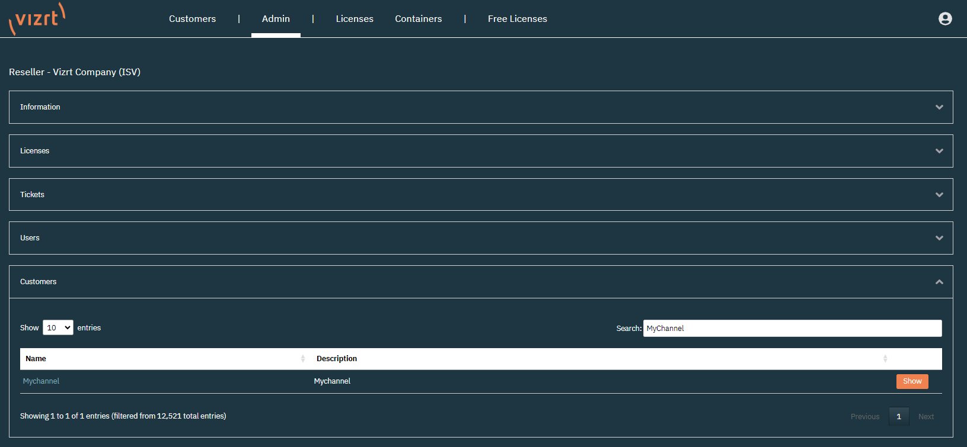Click the Next pagination button
This screenshot has width=967, height=447.
tap(925, 417)
